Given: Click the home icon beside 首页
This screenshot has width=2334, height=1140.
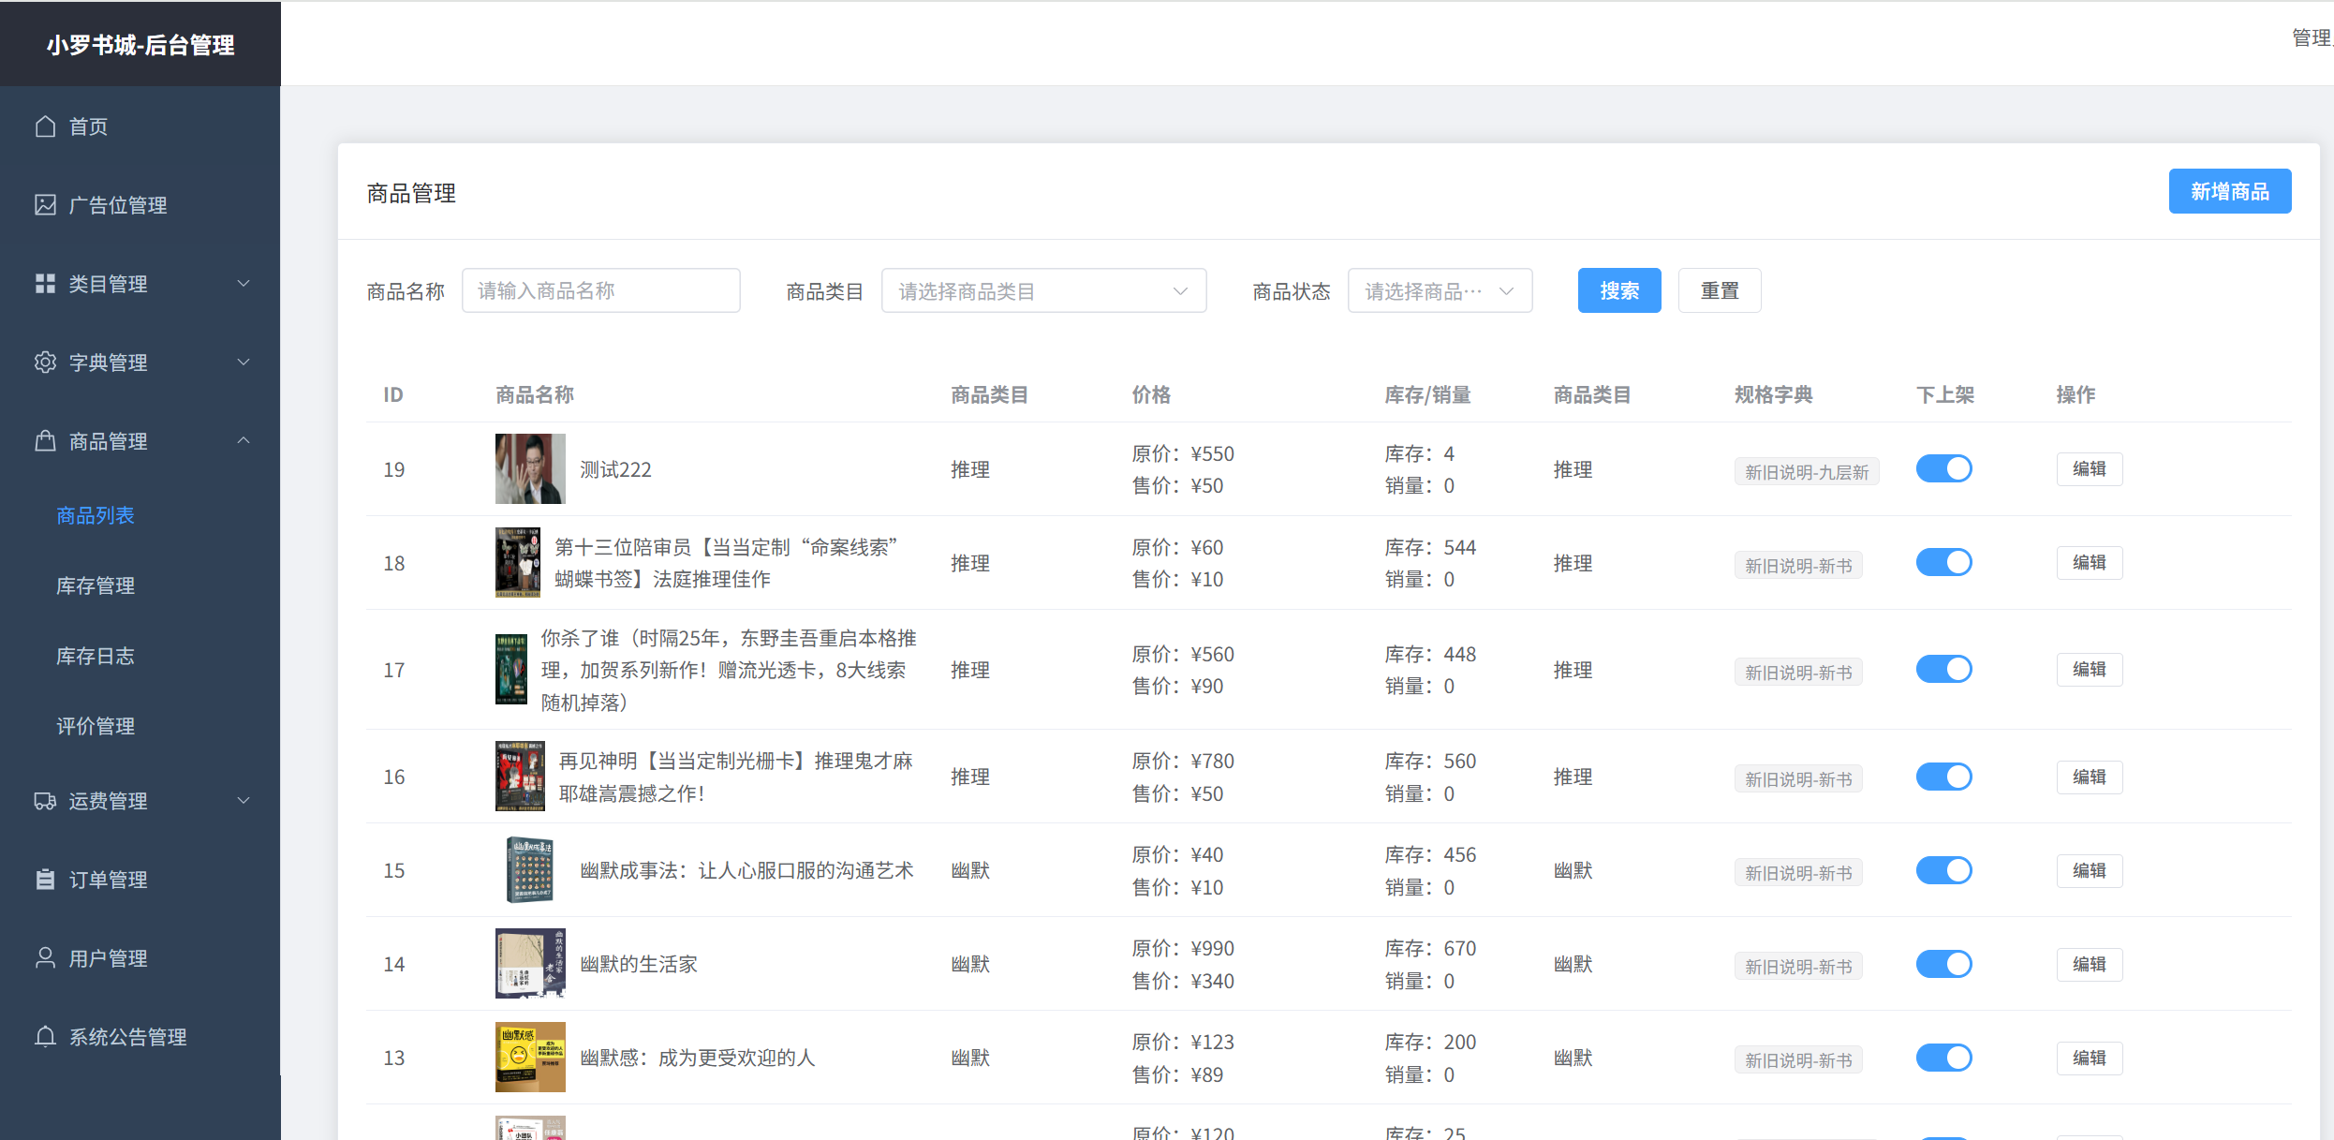Looking at the screenshot, I should click(45, 126).
